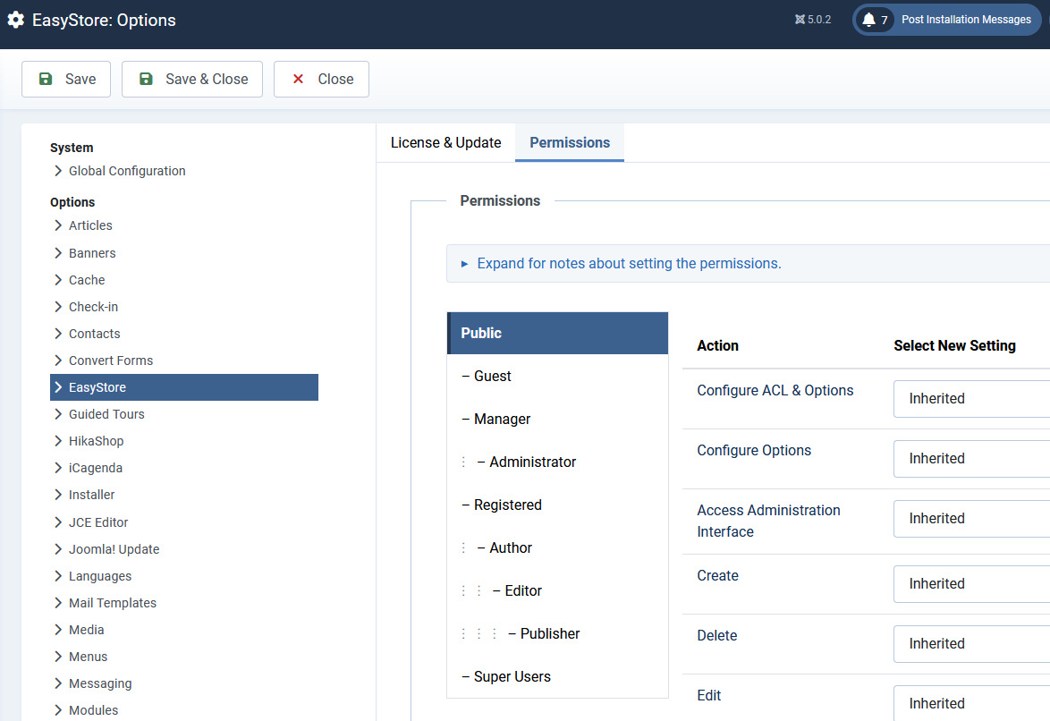Viewport: 1050px width, 721px height.
Task: Click the red X Close icon
Action: coord(299,79)
